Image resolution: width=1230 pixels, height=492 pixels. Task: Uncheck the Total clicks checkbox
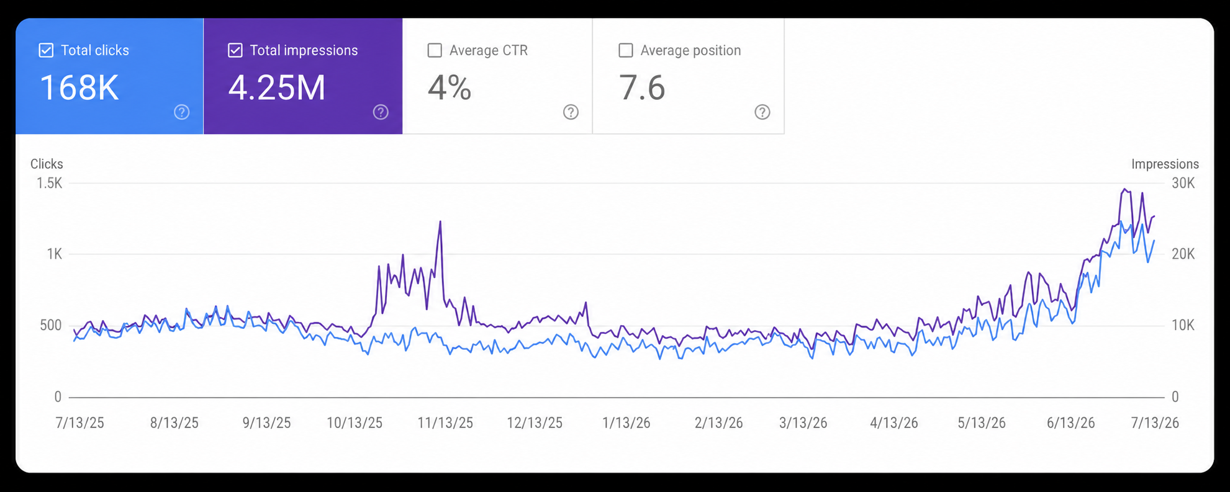pos(46,50)
